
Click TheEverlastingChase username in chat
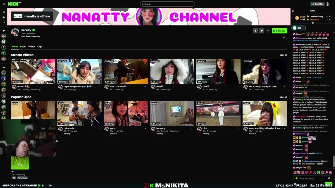[x=311, y=161]
